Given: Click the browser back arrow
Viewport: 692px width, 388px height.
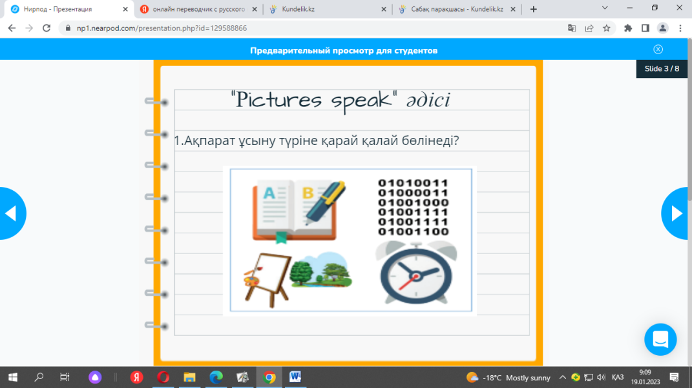Looking at the screenshot, I should pos(12,28).
